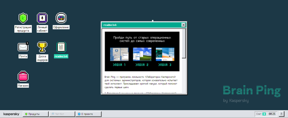Open the Чат-бот taskbar button
This screenshot has height=118, width=288.
(x=62, y=114)
